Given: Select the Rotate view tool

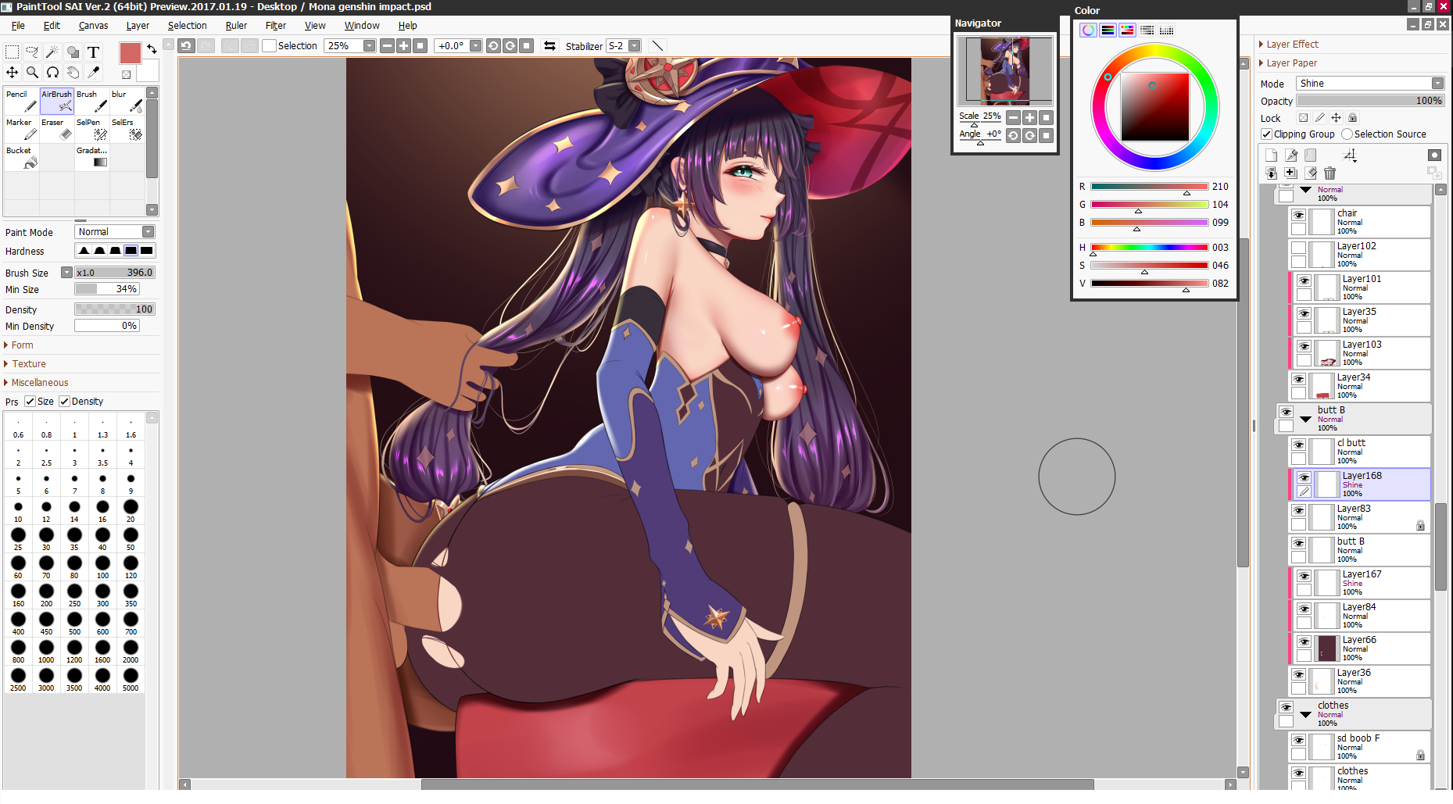Looking at the screenshot, I should tap(52, 72).
